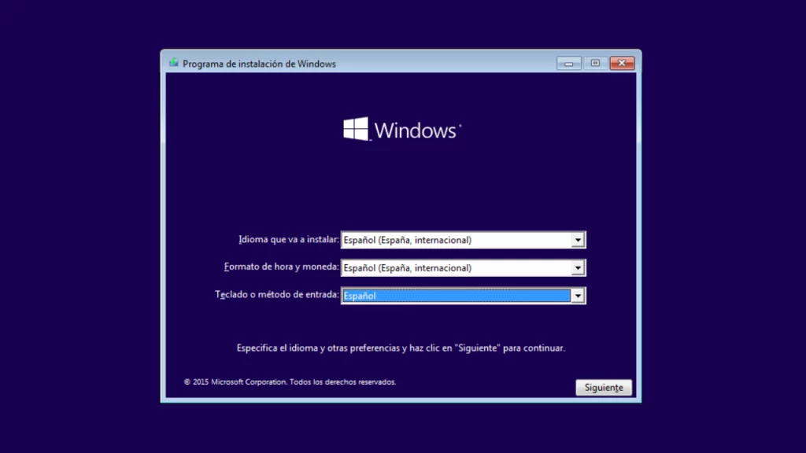Select the language field showing Español (España, internacional)
Image resolution: width=806 pixels, height=453 pixels.
[x=463, y=240]
